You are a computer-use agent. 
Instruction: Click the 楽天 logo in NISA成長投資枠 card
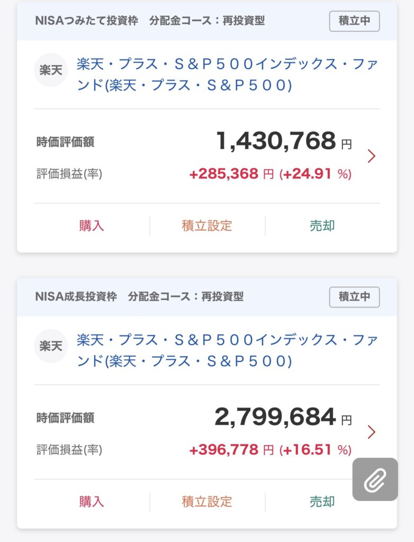tap(51, 346)
